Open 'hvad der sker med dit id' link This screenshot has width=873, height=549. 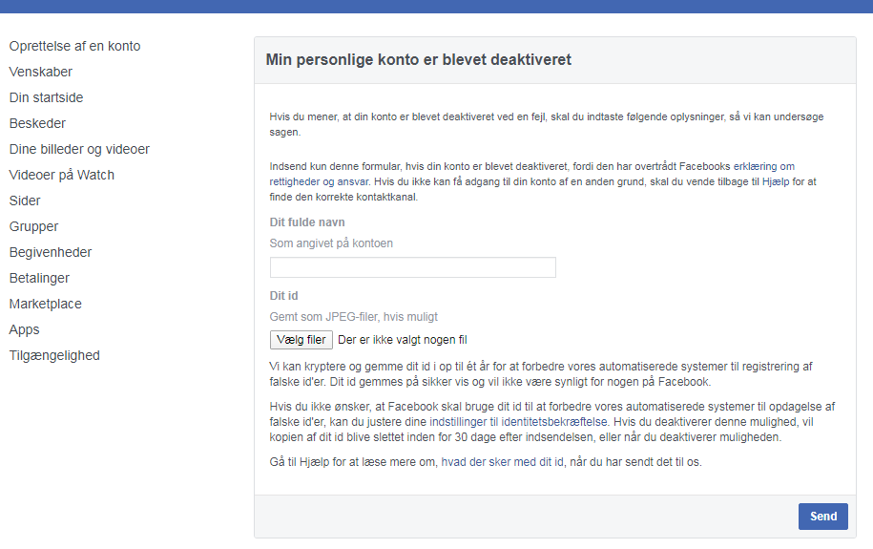click(502, 462)
